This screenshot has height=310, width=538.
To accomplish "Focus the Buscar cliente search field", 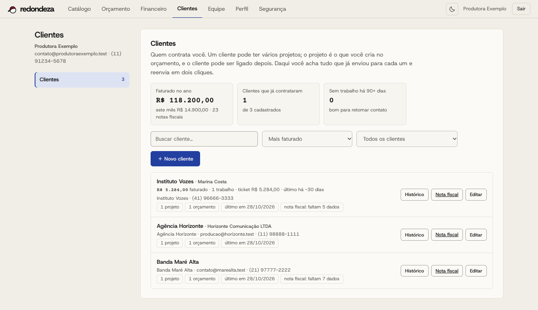I will 204,139.
